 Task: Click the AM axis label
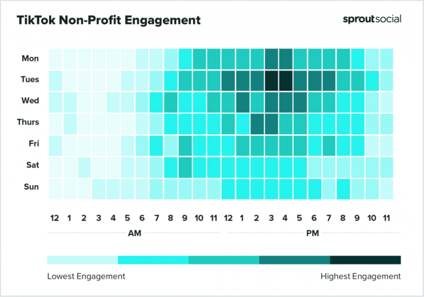[135, 233]
